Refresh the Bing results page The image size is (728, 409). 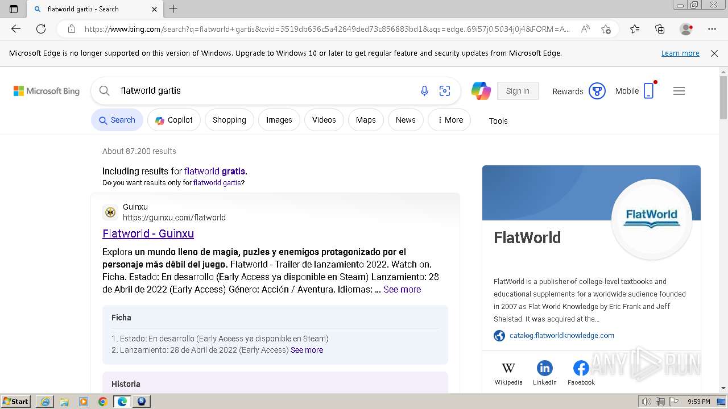pos(41,29)
